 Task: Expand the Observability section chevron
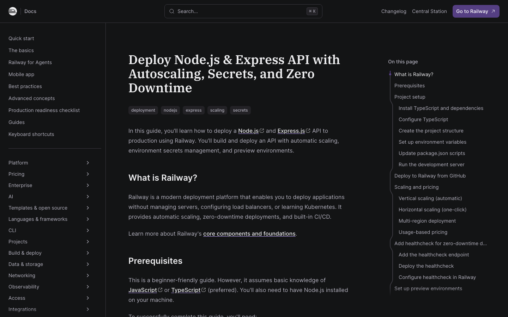click(x=88, y=287)
